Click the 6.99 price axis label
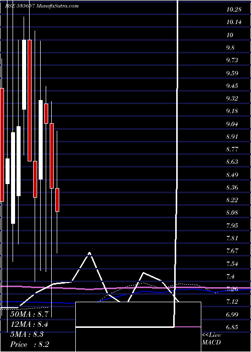Image resolution: width=251 pixels, height=352 pixels. click(x=232, y=314)
